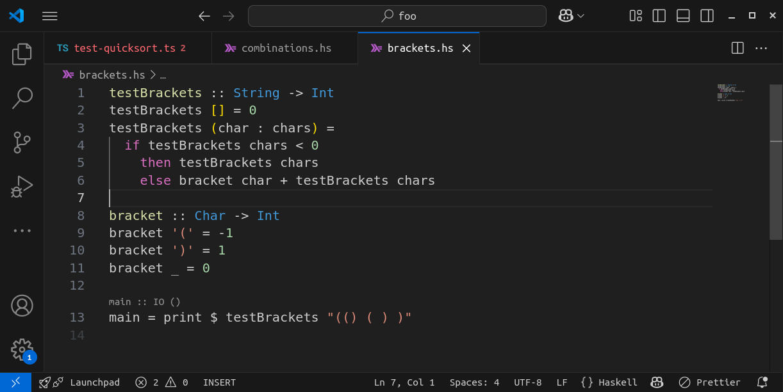Show errors and warnings problems panel

(161, 382)
